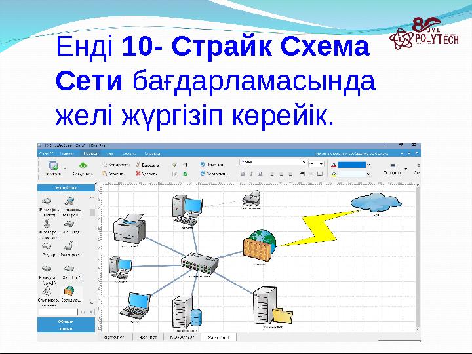Screen dimensions: 472x354
Task: Click Повторить redo button
Action: (213, 174)
